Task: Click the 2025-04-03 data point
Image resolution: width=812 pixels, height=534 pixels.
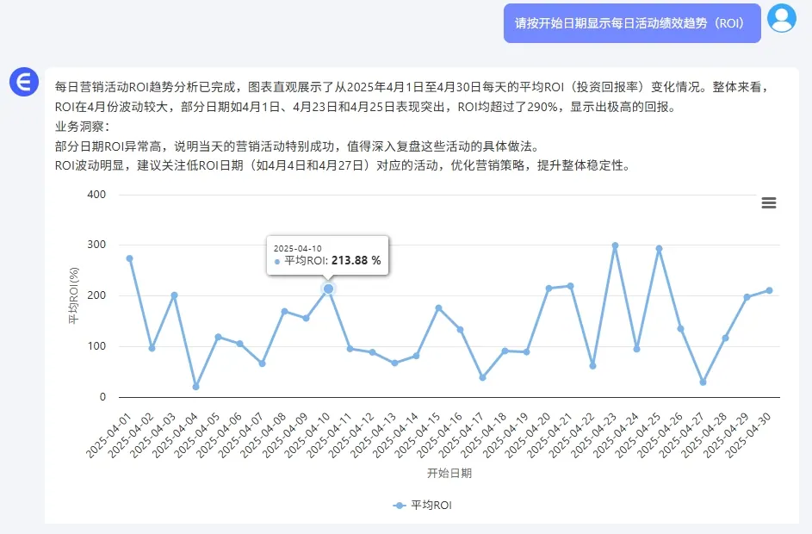Action: pyautogui.click(x=174, y=295)
